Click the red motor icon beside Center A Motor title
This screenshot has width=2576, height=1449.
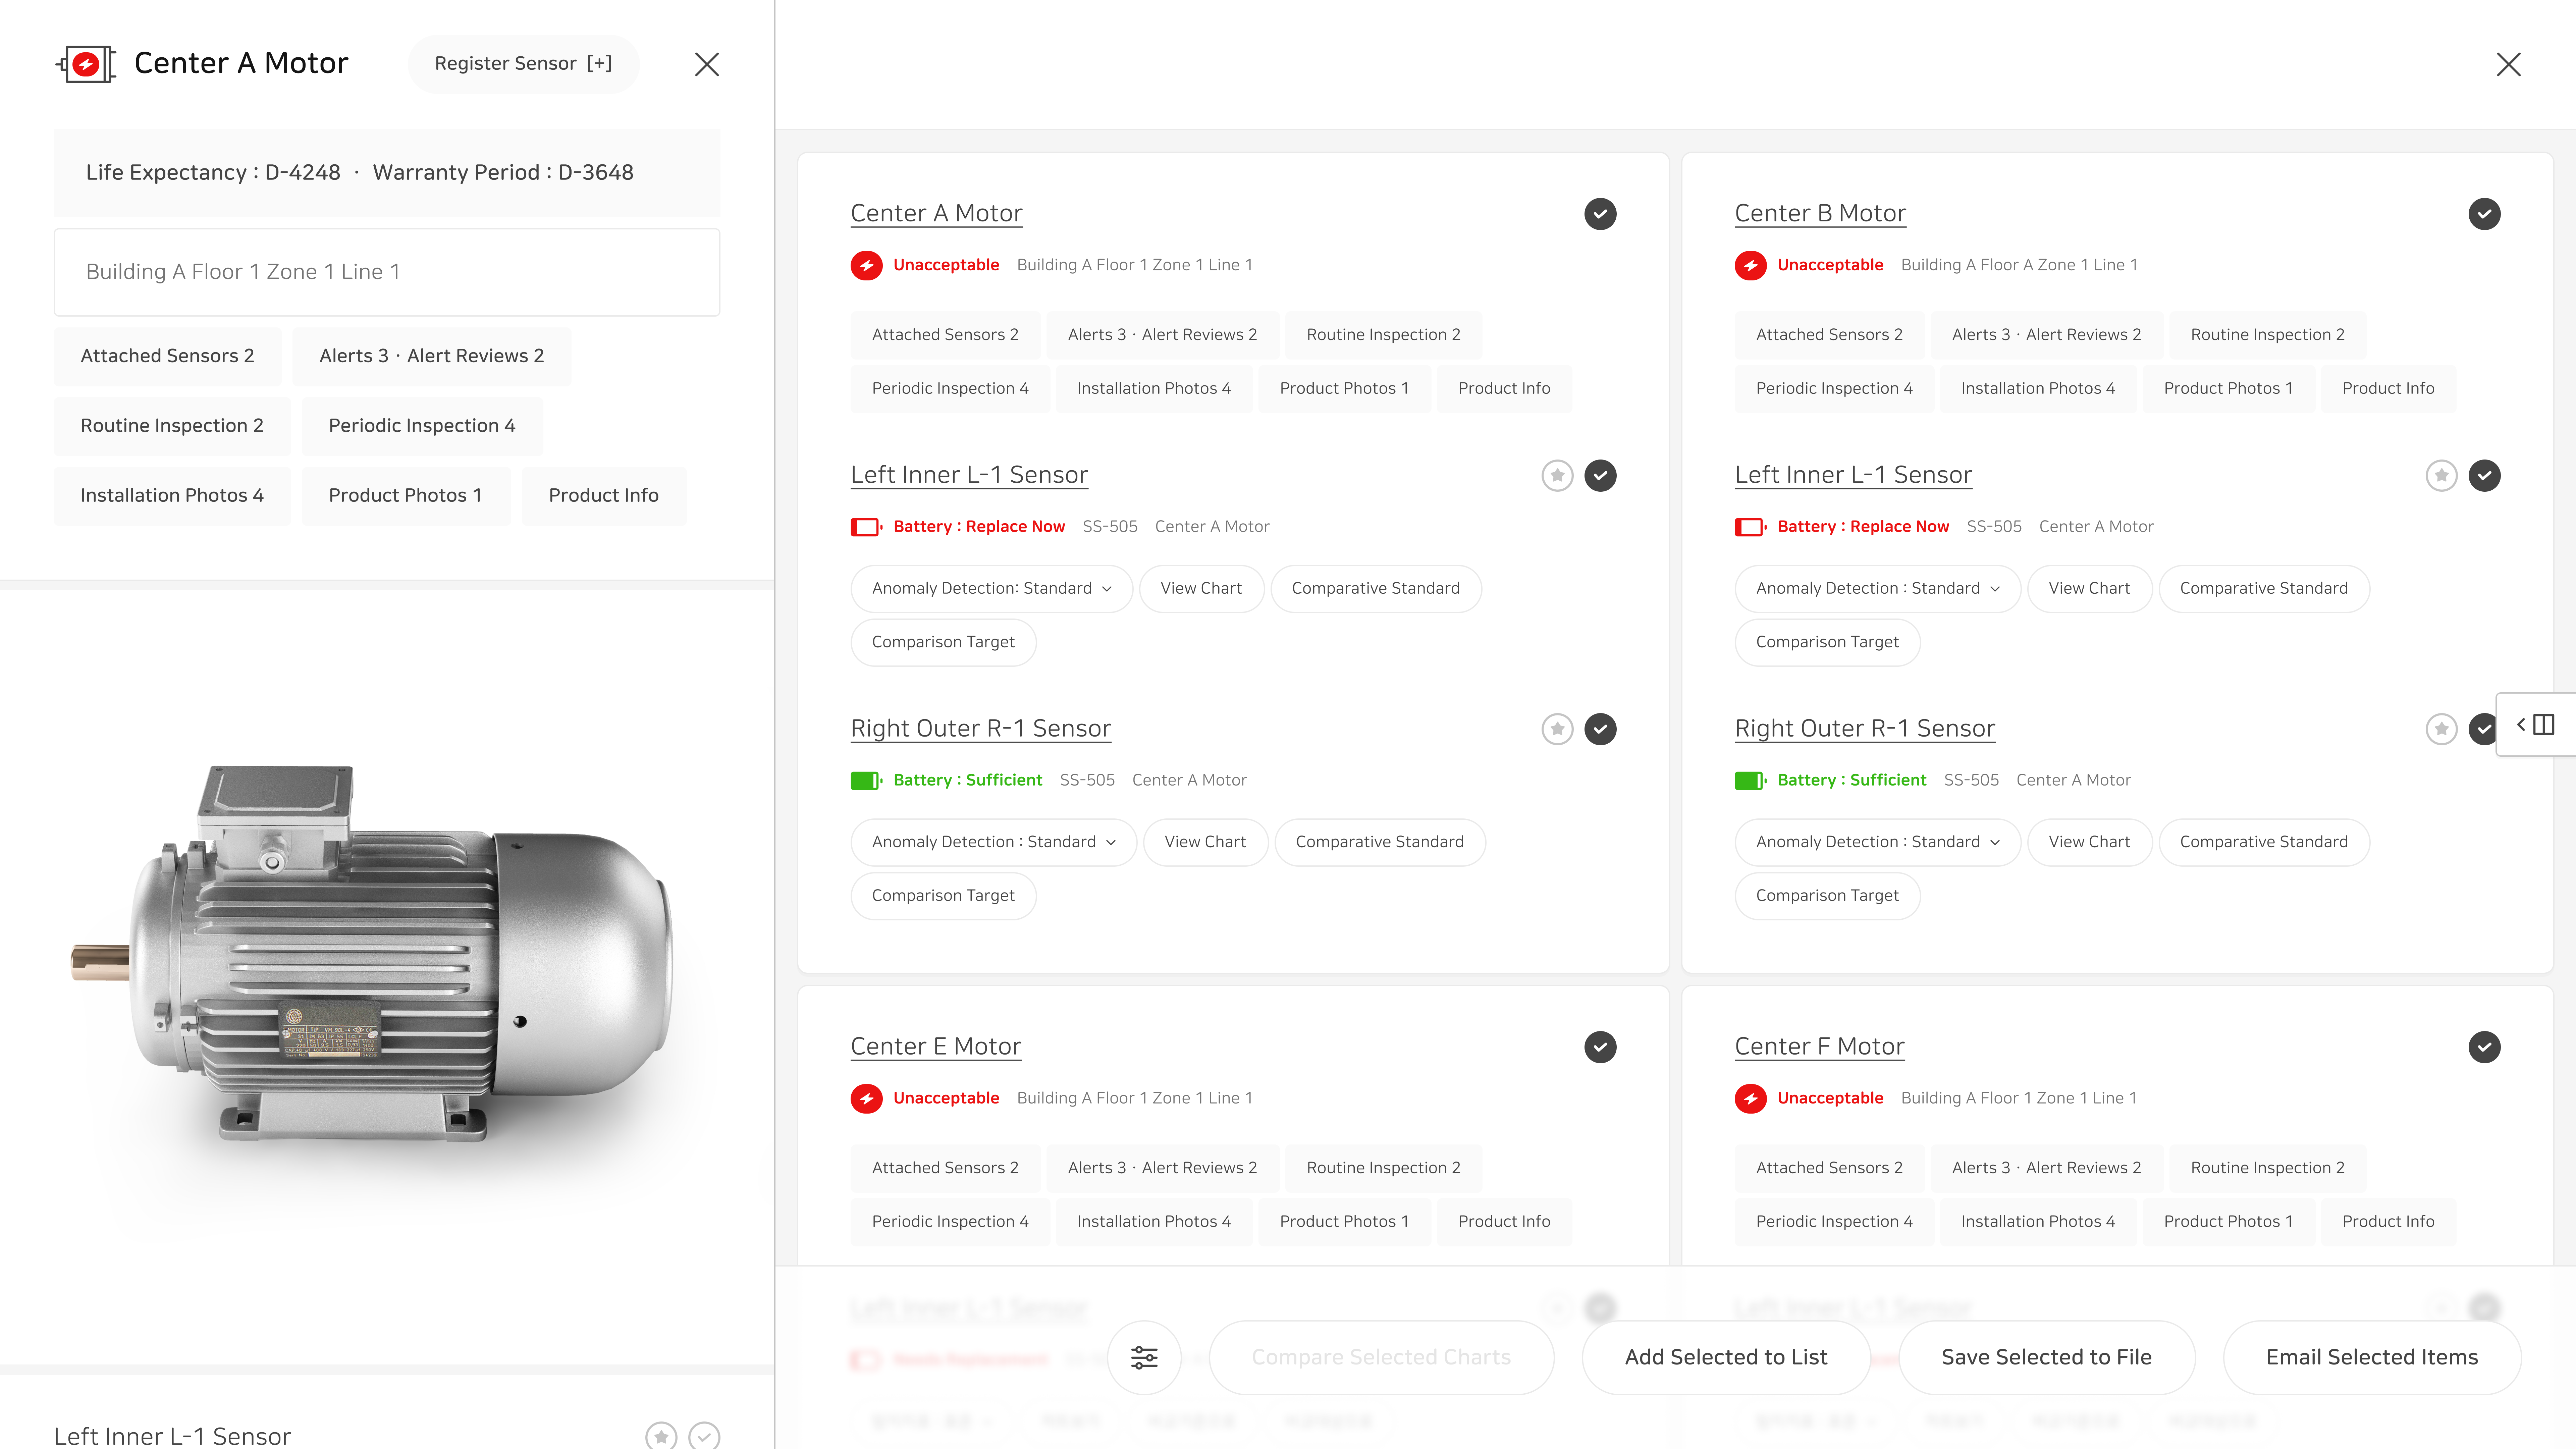coord(86,64)
